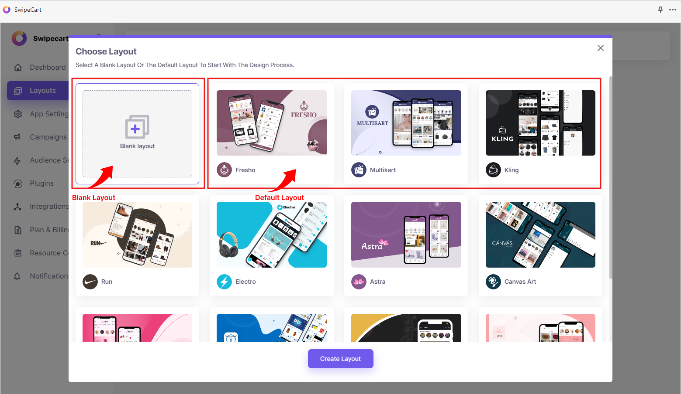
Task: Close the Choose Layout dialog
Action: click(x=600, y=48)
